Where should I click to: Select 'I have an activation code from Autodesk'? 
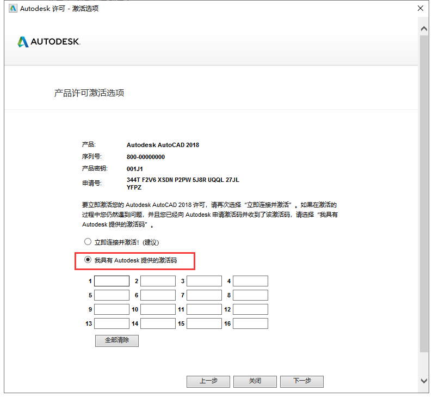click(88, 260)
